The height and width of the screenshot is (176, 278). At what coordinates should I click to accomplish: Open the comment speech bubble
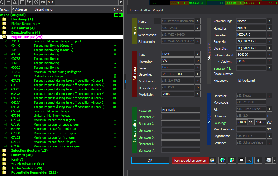click(242, 160)
